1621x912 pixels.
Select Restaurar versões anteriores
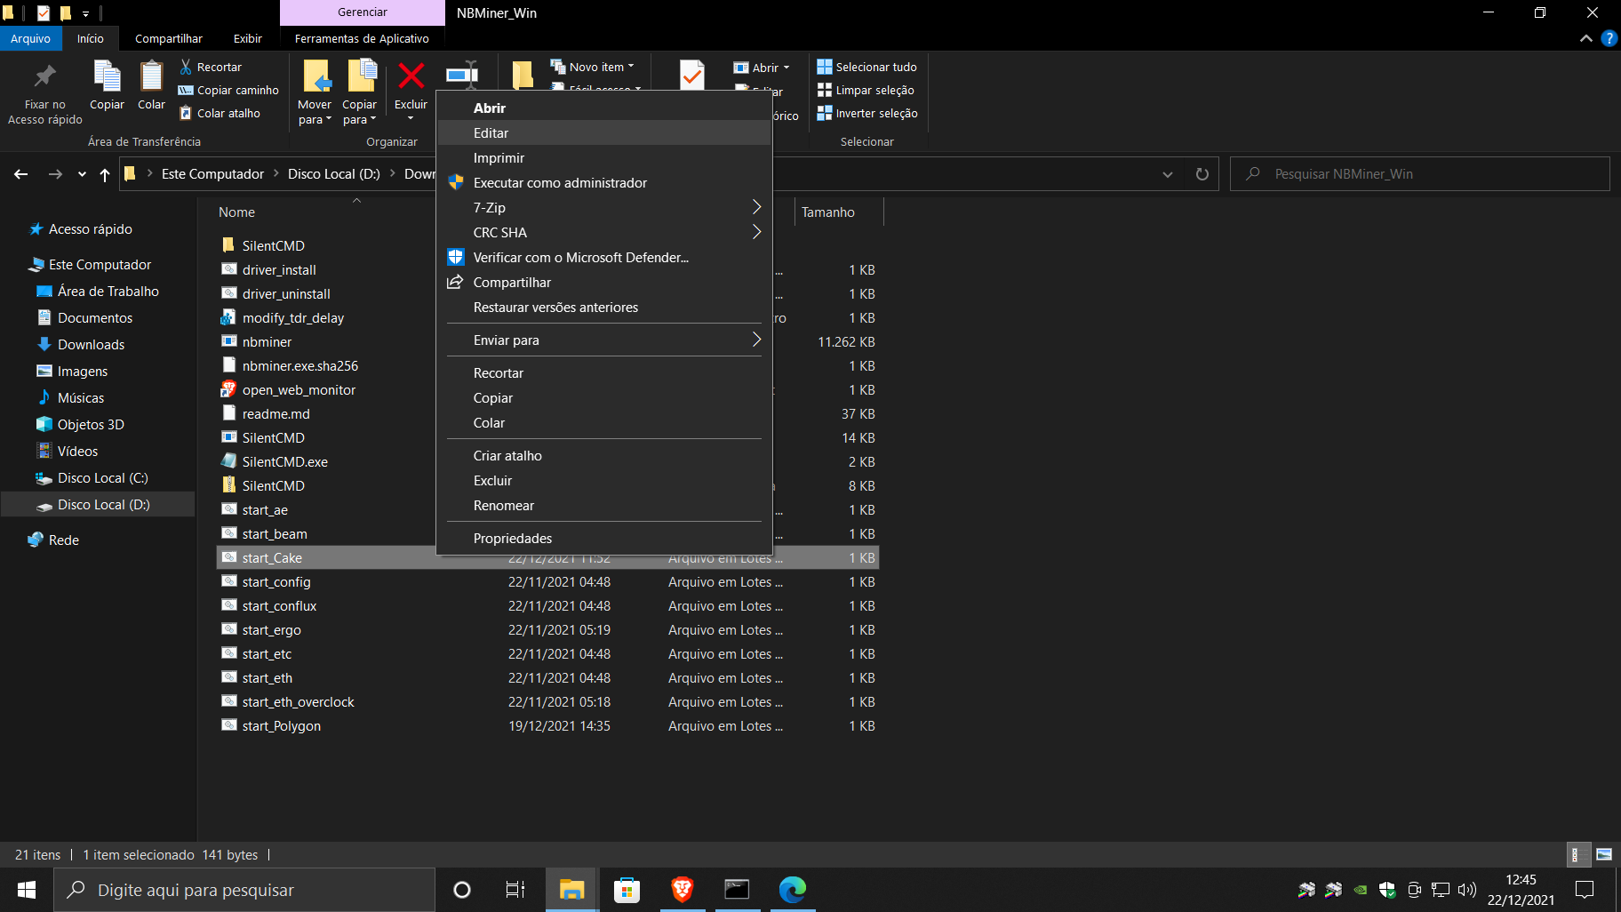point(604,307)
